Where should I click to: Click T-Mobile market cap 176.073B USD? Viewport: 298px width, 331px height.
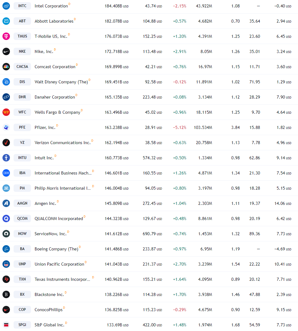pos(117,36)
